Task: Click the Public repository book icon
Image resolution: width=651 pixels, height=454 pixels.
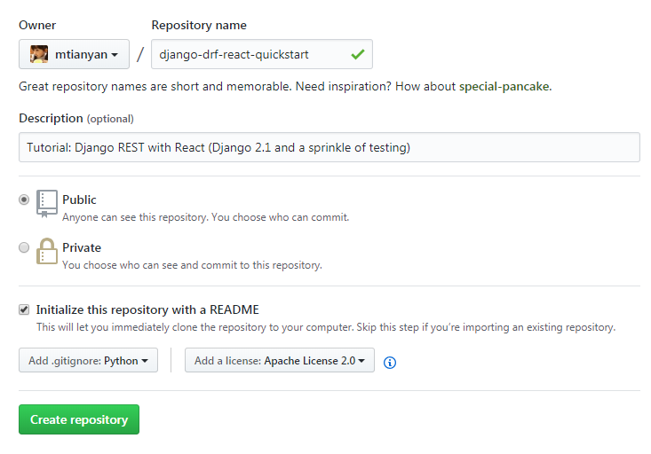Action: click(x=47, y=203)
